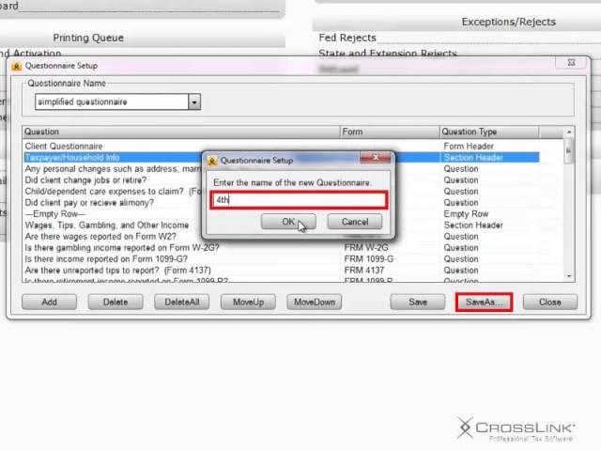The image size is (601, 451).
Task: Select 'Wages, Tips, Gambling, and Other Income' row
Action: (x=282, y=225)
